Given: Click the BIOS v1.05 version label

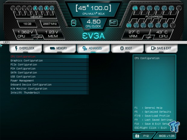Looking at the screenshot, I should (166, 136).
